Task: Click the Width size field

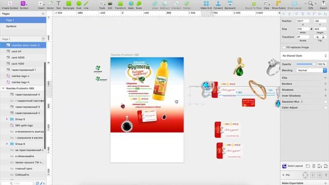Action: [303, 29]
